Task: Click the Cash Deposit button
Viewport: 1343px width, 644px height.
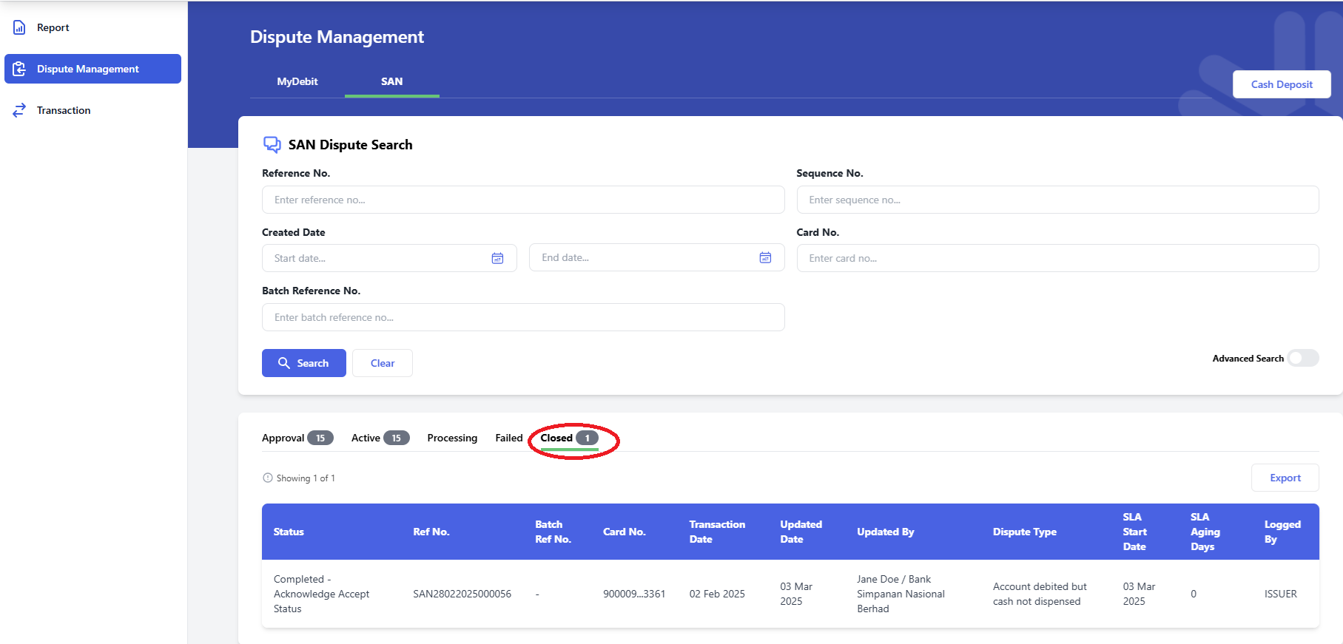Action: [x=1282, y=84]
